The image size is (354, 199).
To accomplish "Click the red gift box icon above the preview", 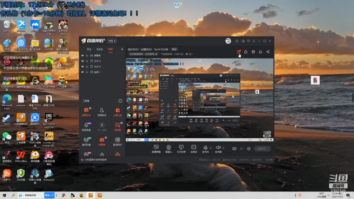I will (x=239, y=52).
